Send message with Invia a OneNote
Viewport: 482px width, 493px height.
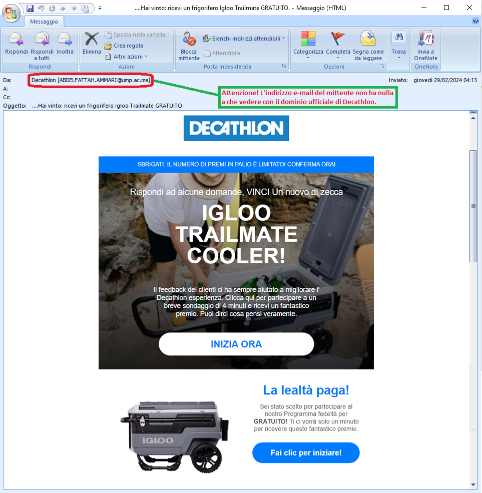[426, 46]
